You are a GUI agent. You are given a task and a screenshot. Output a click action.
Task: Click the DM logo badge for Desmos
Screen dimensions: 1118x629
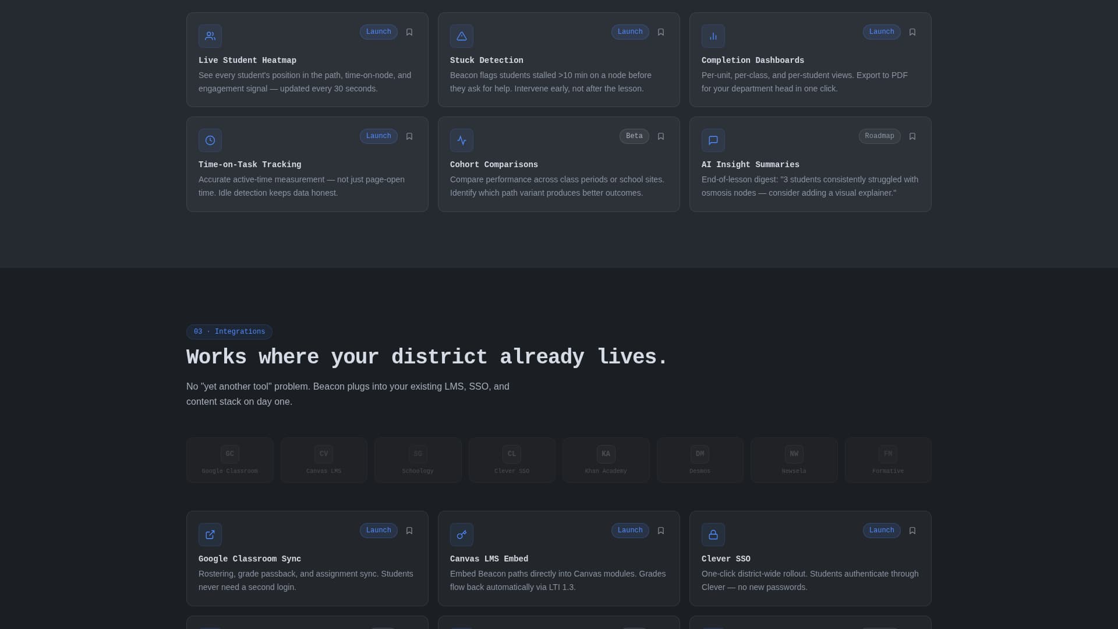click(x=700, y=454)
